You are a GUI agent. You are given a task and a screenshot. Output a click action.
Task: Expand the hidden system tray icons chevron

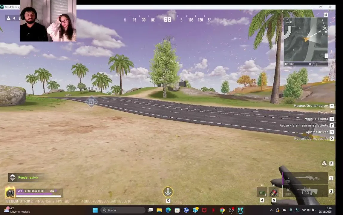[x=271, y=210]
